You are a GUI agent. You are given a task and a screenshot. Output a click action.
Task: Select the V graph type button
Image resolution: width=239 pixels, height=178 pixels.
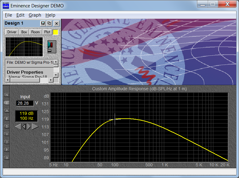click(x=7, y=134)
